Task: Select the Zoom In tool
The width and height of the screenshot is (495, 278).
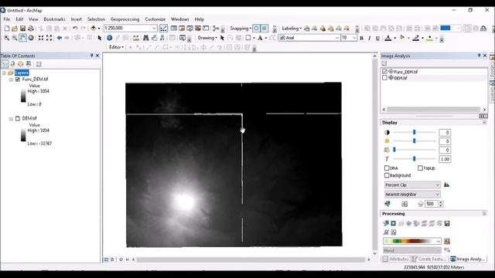Action: 7,38
